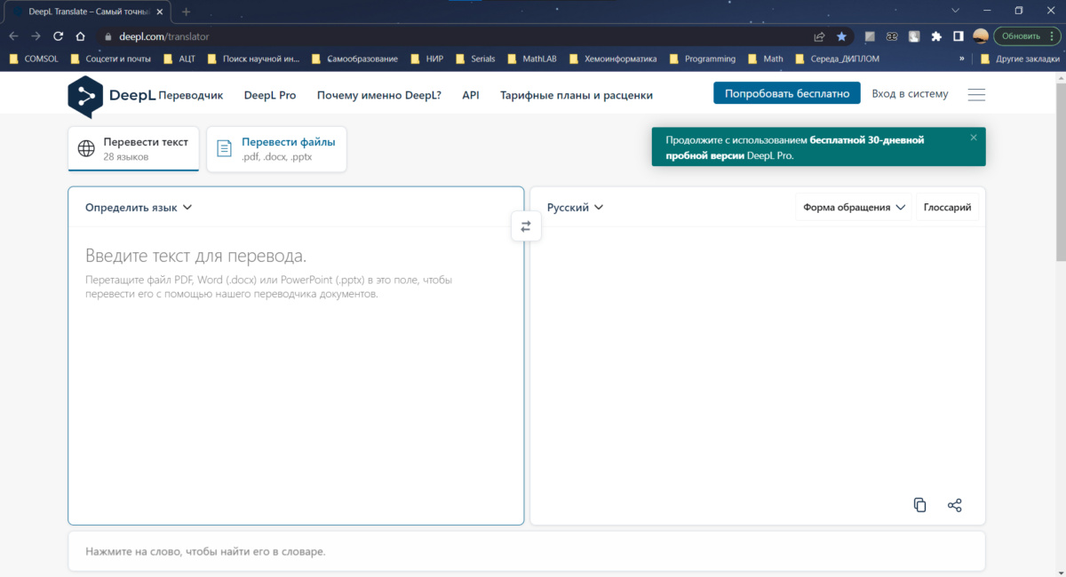The image size is (1066, 577).
Task: Click the address bar URL
Action: [x=163, y=36]
